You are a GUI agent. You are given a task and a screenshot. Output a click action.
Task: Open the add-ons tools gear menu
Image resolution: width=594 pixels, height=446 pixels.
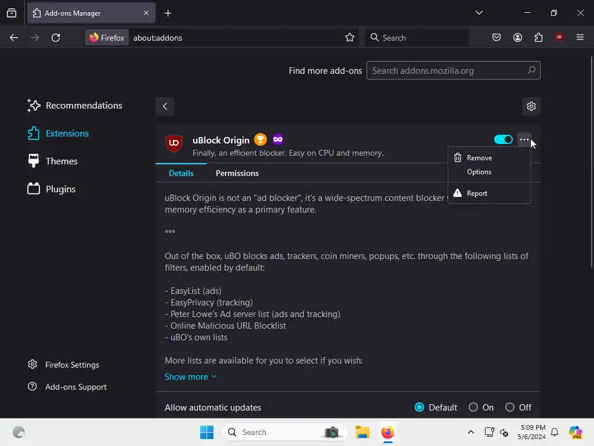(x=531, y=106)
